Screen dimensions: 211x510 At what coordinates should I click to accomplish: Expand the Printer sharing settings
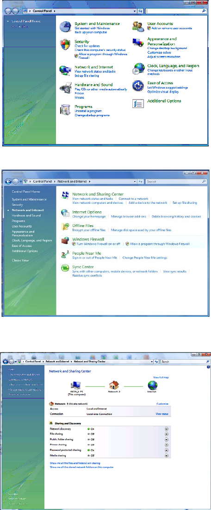[167, 445]
